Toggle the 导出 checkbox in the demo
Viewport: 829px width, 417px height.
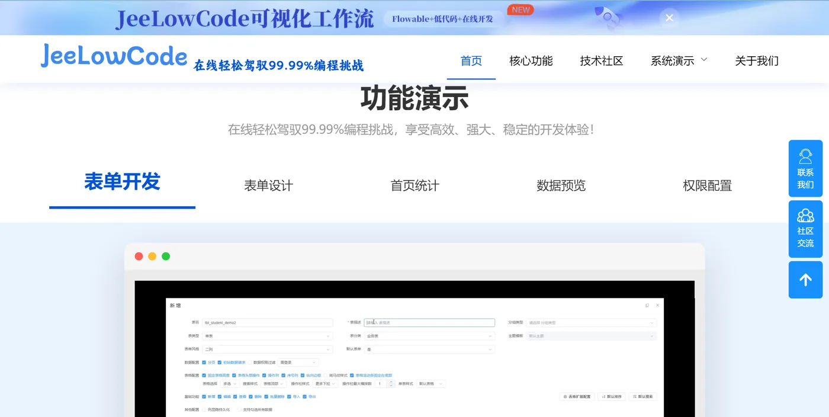pyautogui.click(x=305, y=396)
